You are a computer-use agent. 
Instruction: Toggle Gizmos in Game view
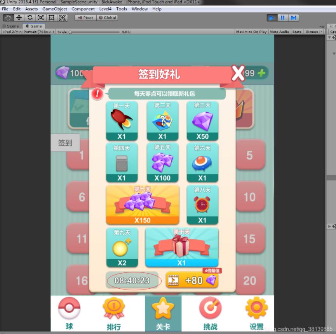tap(312, 32)
